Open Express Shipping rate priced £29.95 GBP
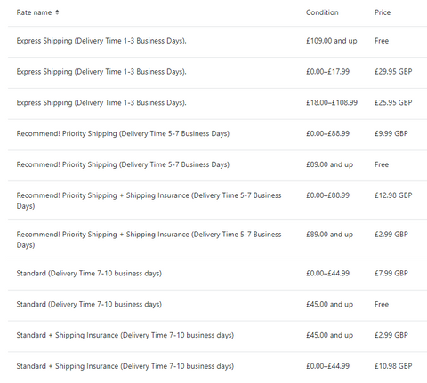The image size is (427, 383). point(217,73)
